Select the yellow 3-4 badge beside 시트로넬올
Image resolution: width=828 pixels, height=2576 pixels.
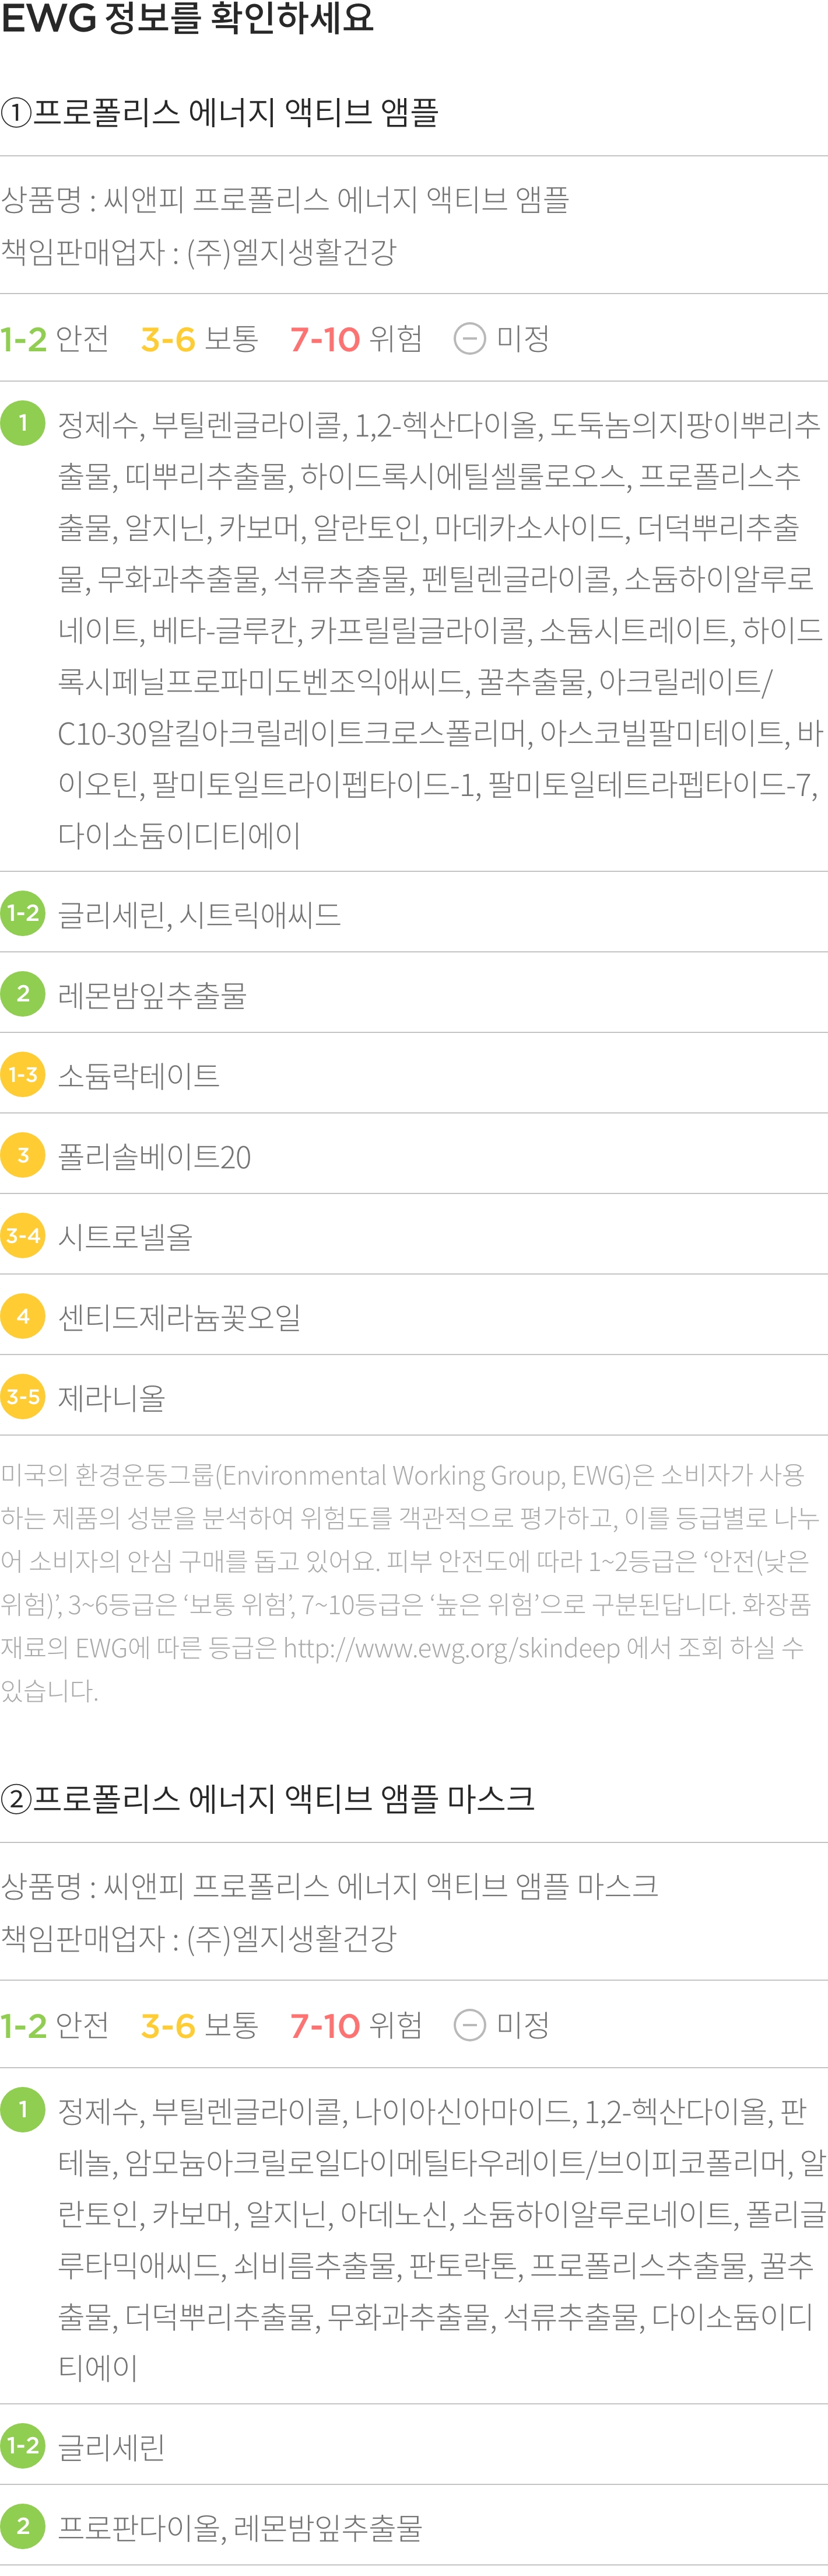pyautogui.click(x=23, y=1236)
